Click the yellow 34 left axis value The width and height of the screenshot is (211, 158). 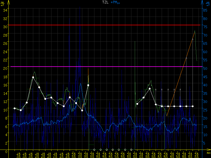click(x=4, y=10)
